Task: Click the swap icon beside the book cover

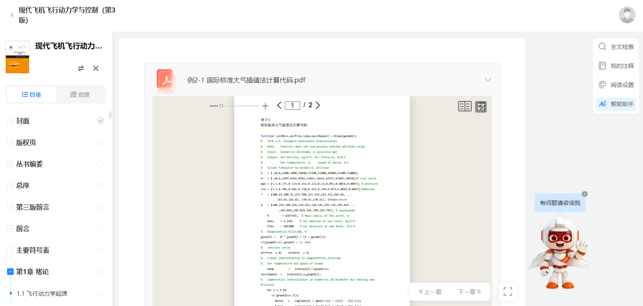Action: 81,68
